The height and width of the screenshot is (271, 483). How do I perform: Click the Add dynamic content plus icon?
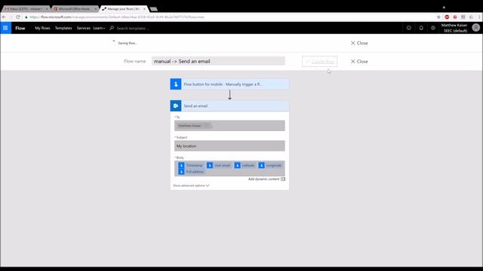[x=283, y=179]
